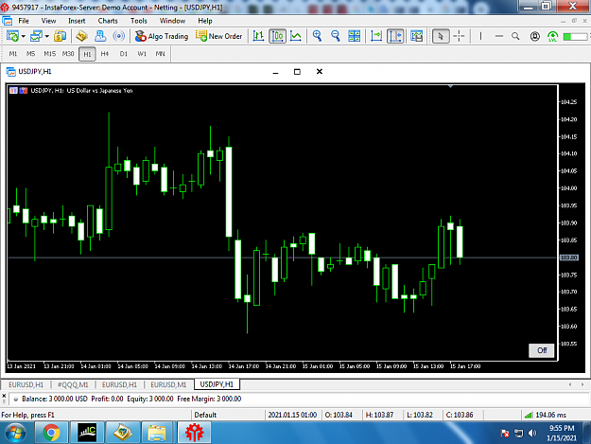Select the crosshair tool
The height and width of the screenshot is (444, 591).
click(459, 36)
